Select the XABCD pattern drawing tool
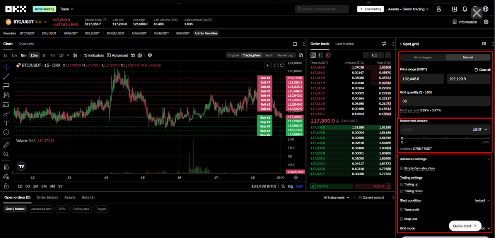495x238 pixels. (6, 95)
